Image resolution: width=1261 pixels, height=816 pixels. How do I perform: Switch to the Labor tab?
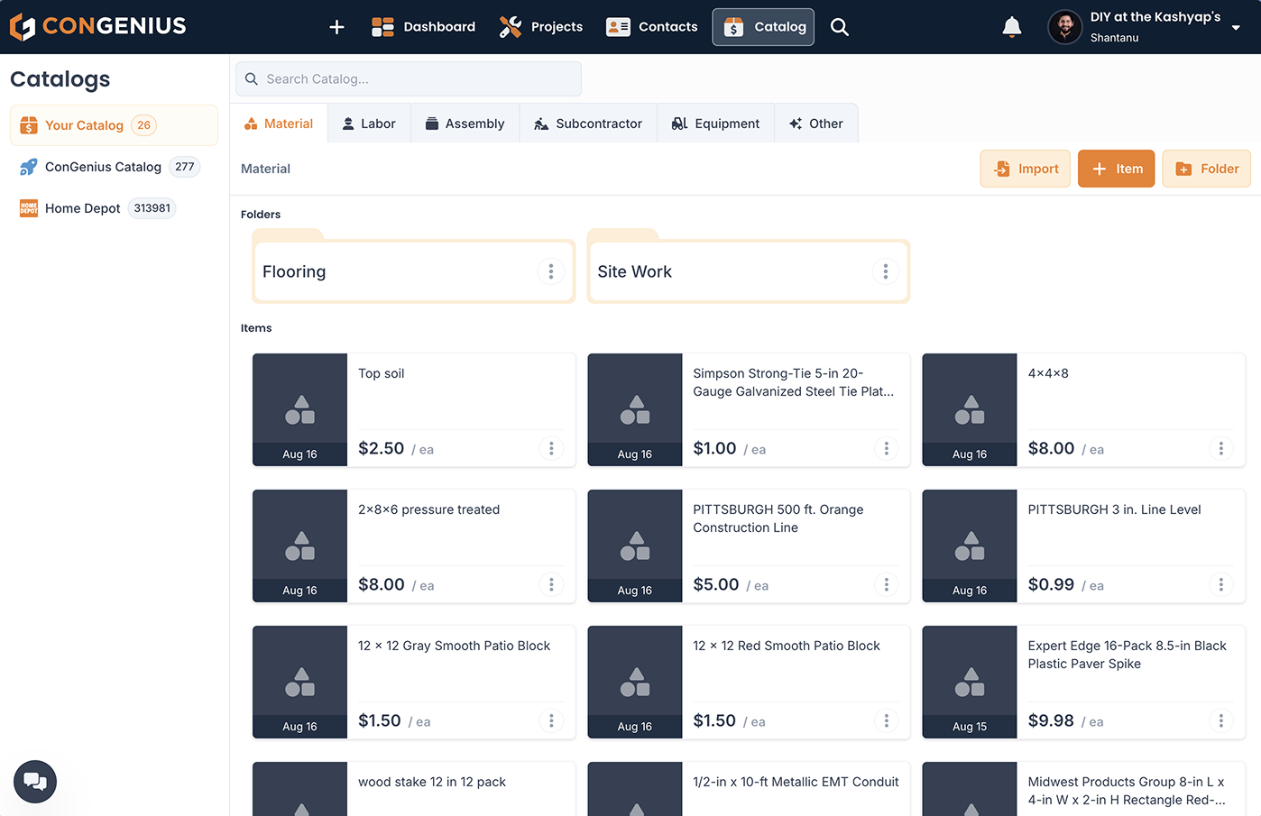369,124
